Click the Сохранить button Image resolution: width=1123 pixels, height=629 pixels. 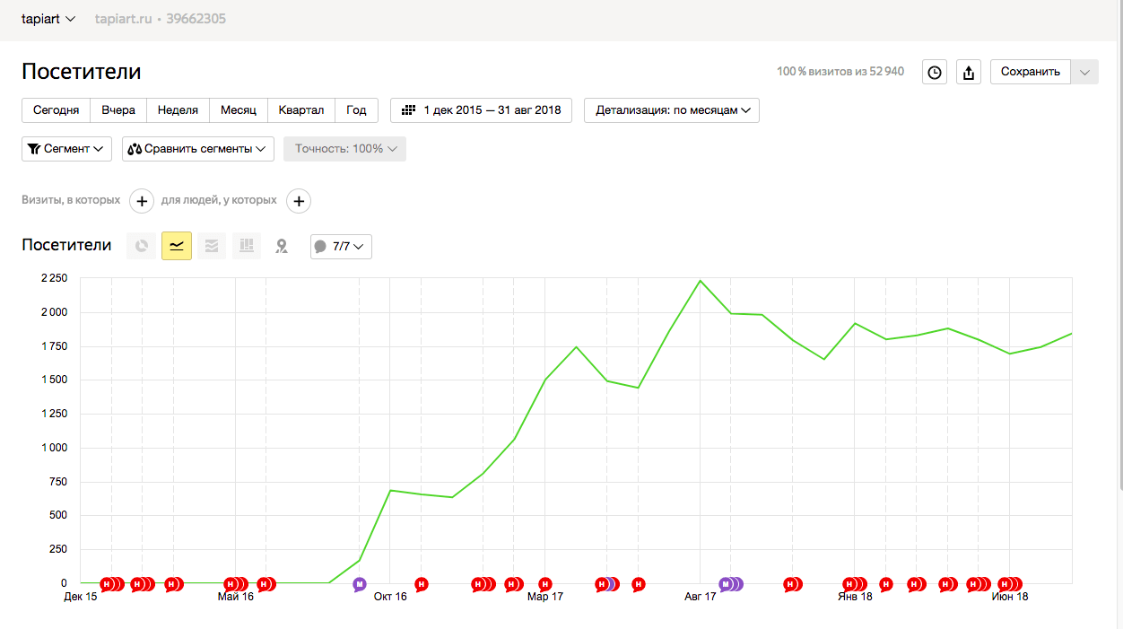(x=1031, y=72)
